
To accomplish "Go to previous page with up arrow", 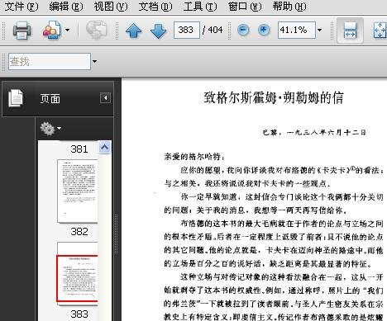I will click(x=134, y=31).
